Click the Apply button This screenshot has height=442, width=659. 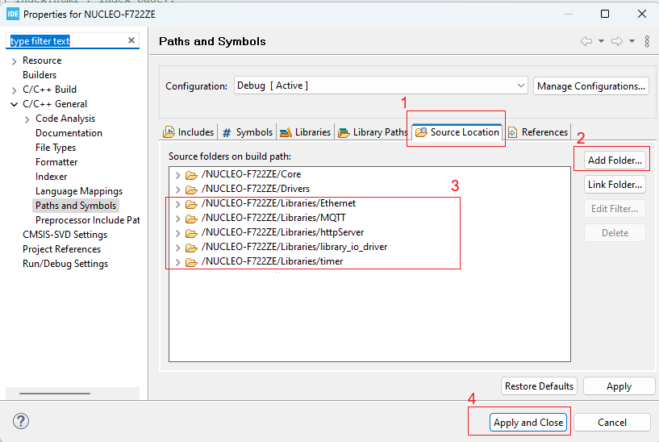619,386
